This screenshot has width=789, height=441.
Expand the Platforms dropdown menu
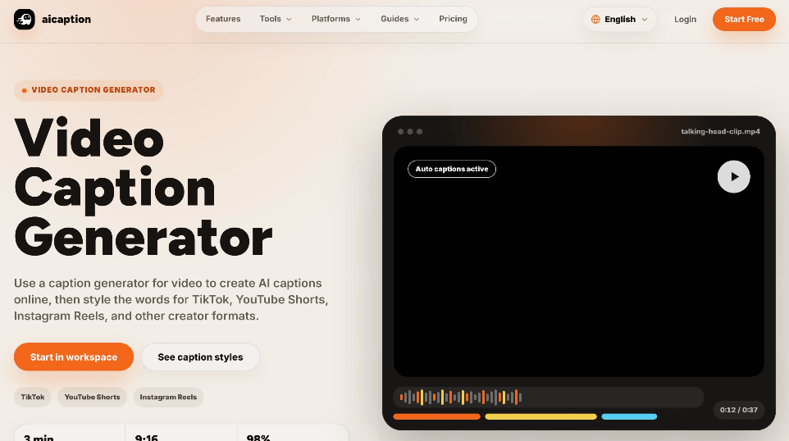336,19
